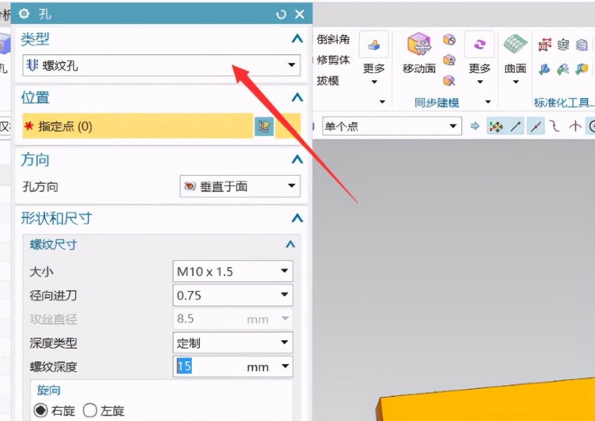Toggle the midpoint snap icon
The width and height of the screenshot is (595, 421).
pyautogui.click(x=536, y=126)
